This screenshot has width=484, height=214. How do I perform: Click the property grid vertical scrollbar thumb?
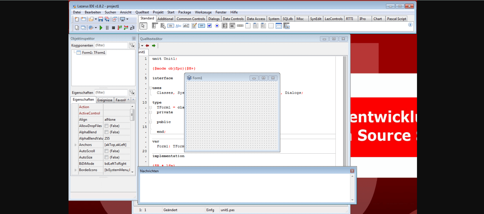coord(132,115)
